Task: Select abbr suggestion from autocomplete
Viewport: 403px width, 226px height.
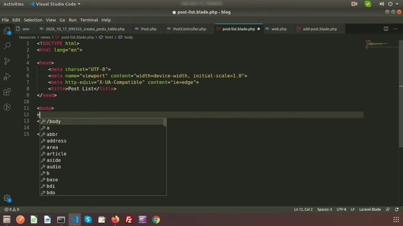Action: point(103,134)
